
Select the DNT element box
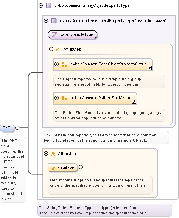pyautogui.click(x=7, y=128)
